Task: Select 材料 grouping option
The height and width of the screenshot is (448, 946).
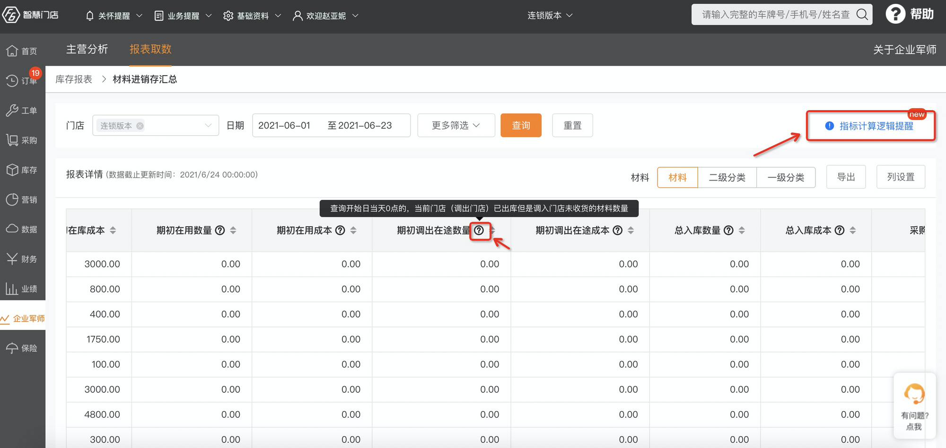Action: (x=677, y=177)
